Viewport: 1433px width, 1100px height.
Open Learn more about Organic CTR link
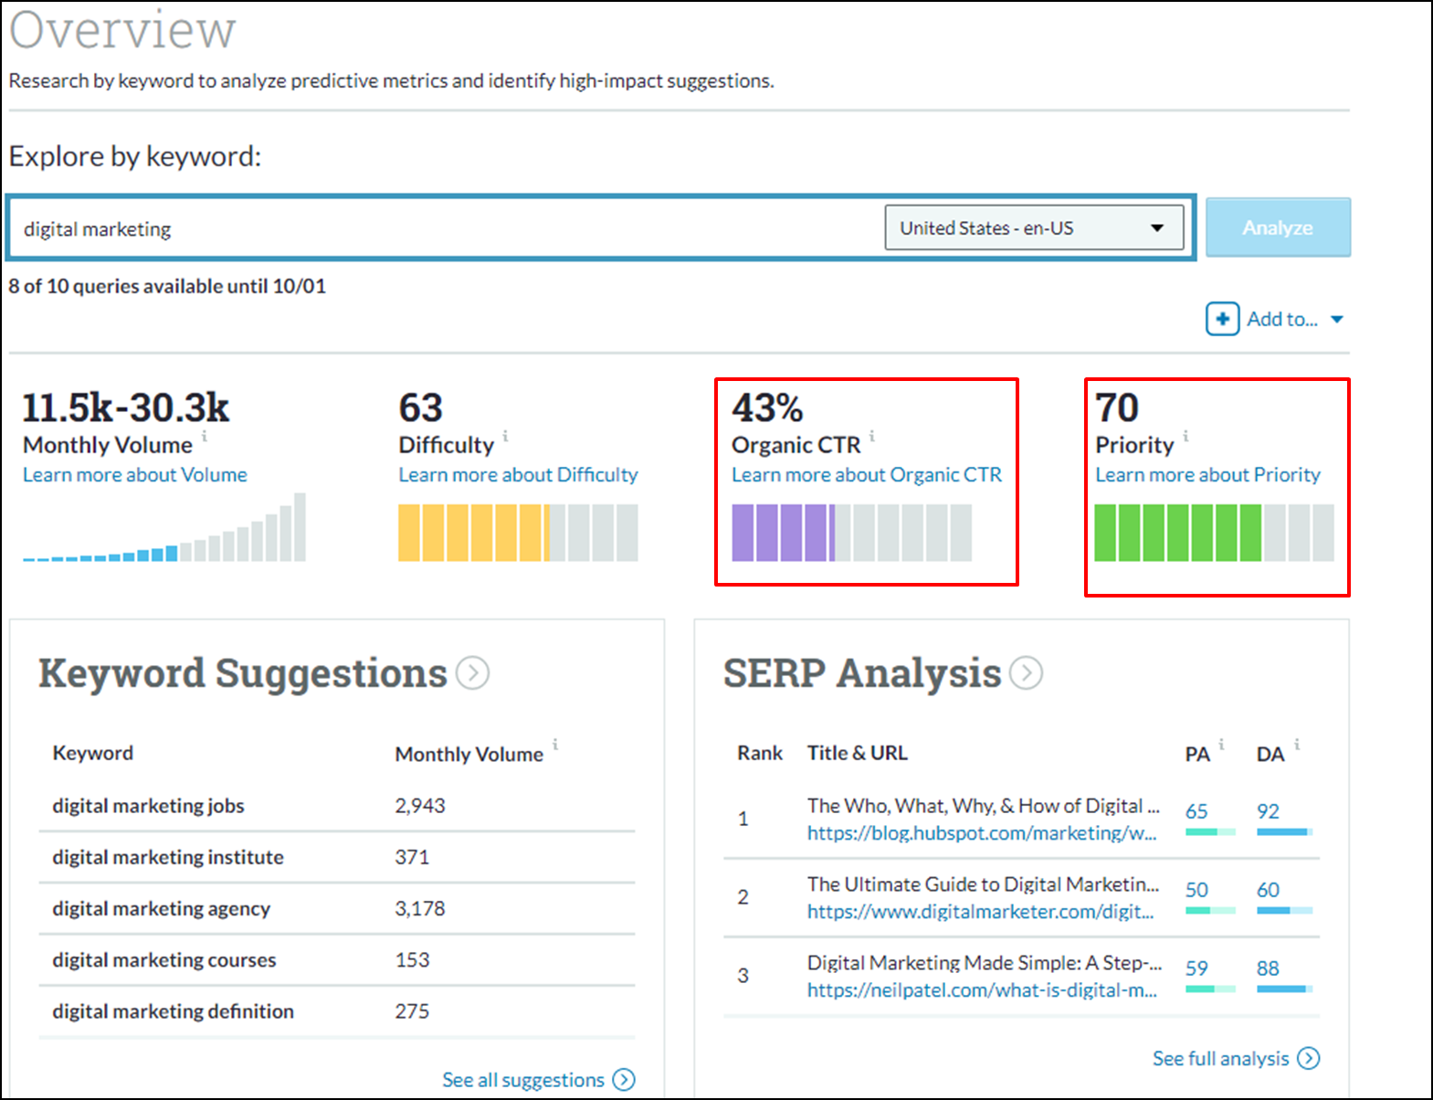click(867, 475)
